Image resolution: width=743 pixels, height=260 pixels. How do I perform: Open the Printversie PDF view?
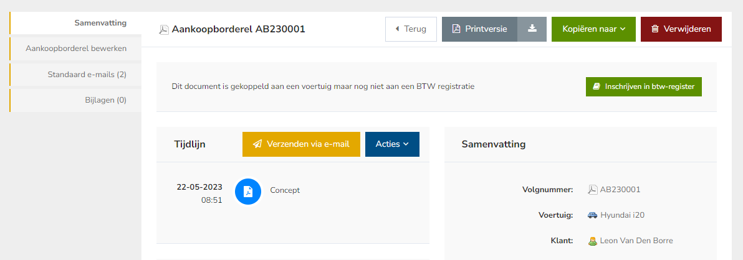point(479,29)
